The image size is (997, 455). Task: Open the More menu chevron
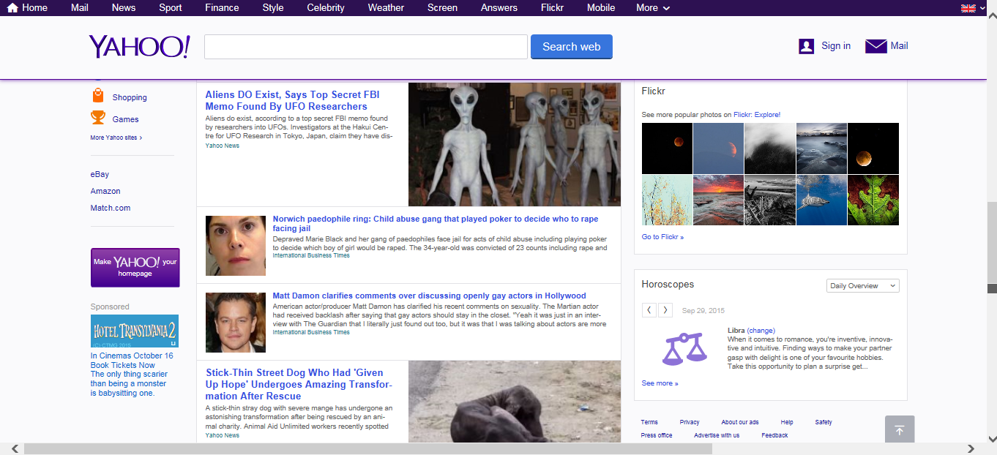click(x=666, y=8)
